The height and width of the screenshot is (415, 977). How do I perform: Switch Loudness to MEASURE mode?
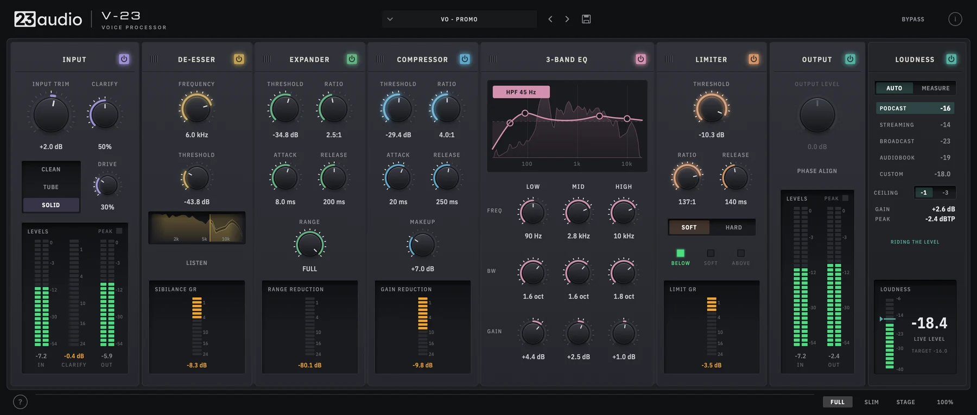[936, 88]
